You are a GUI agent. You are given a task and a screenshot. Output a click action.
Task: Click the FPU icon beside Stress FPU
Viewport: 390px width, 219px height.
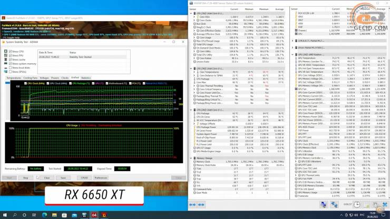pyautogui.click(x=6, y=55)
